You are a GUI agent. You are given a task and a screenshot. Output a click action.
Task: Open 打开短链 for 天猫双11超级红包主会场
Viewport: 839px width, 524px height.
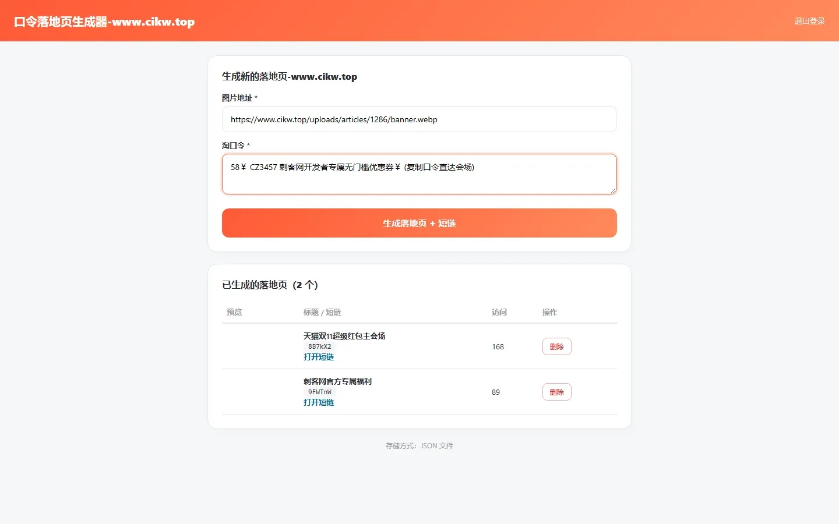319,357
